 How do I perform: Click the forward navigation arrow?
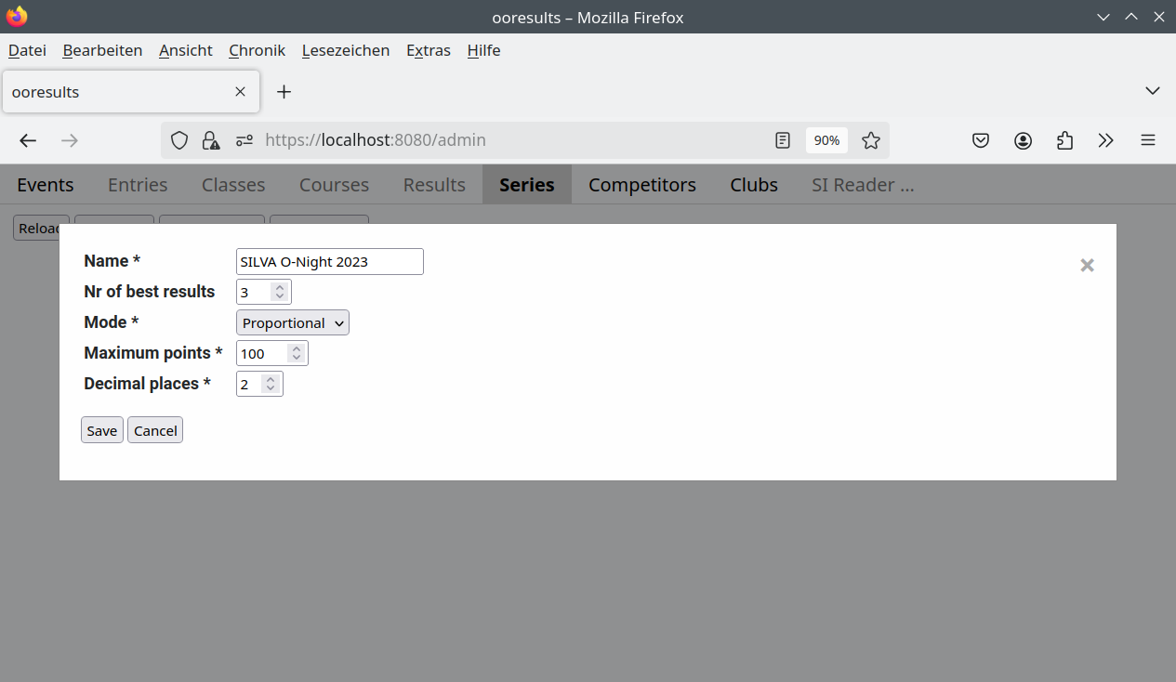(x=70, y=140)
